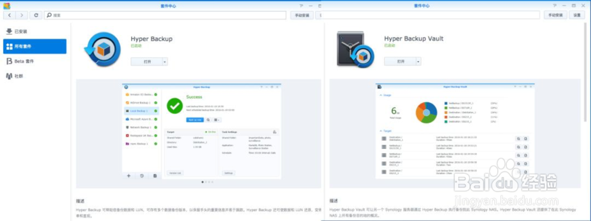Go back with the left arrow button
Image resolution: width=591 pixels, height=221 pixels.
9,15
